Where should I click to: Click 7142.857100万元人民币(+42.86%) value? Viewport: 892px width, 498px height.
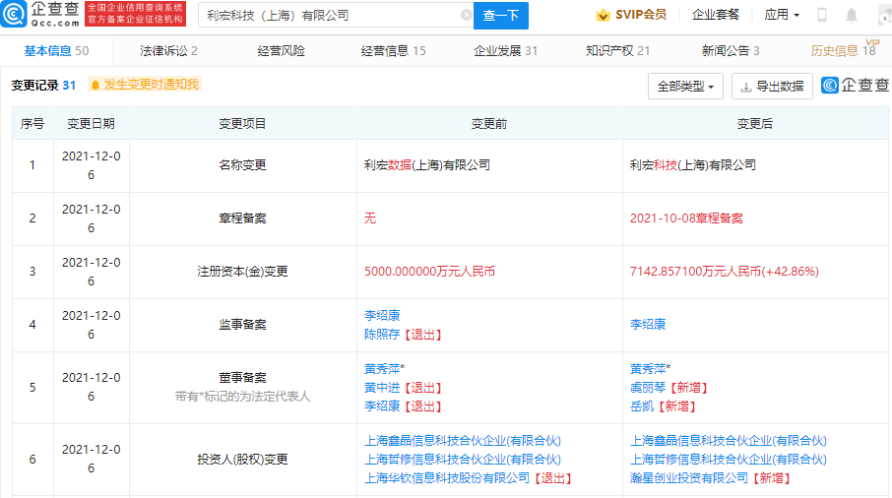(x=725, y=272)
